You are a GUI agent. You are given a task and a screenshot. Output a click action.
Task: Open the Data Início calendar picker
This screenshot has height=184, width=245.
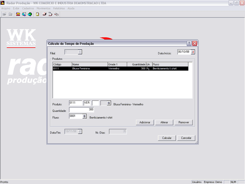(x=193, y=52)
